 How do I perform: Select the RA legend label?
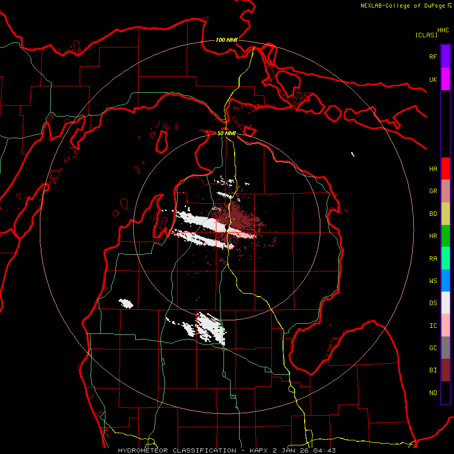[x=433, y=259]
